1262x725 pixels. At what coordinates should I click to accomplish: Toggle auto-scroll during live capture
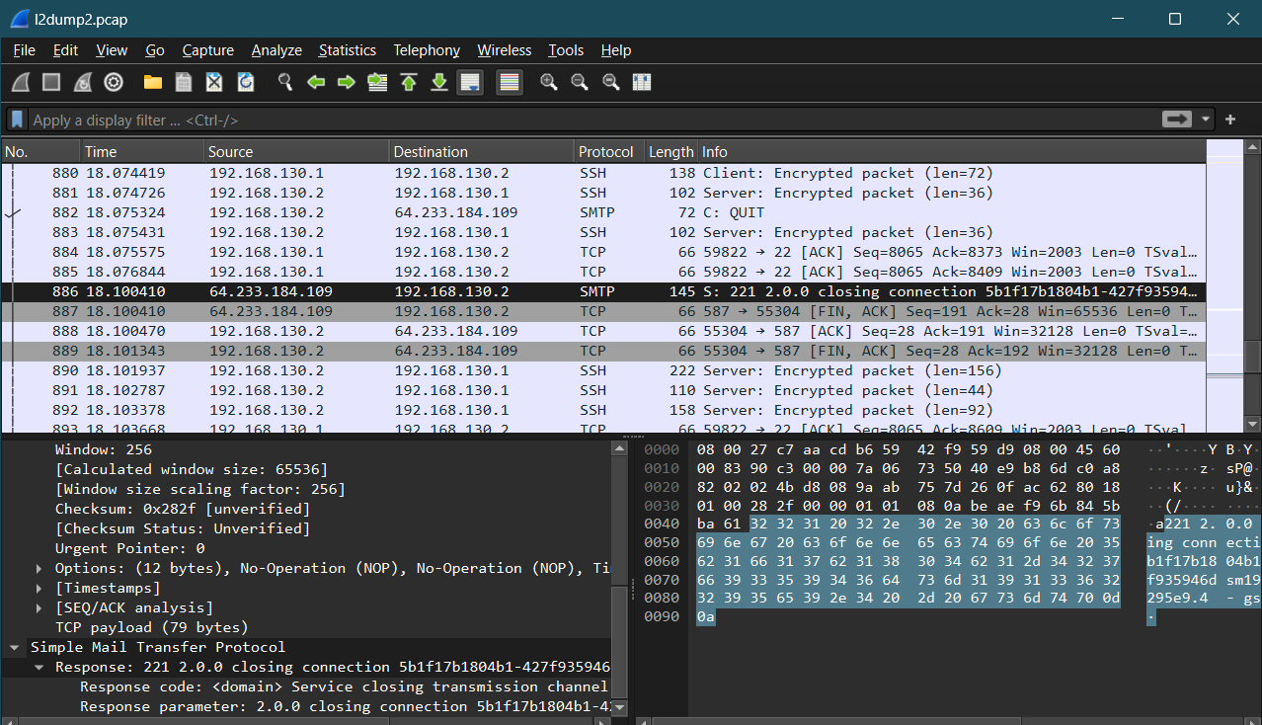pyautogui.click(x=470, y=83)
